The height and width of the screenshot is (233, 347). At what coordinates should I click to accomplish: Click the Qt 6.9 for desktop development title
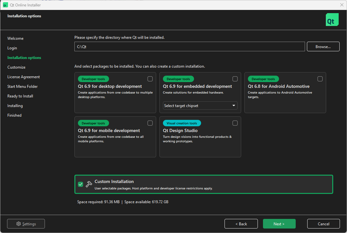110,86
